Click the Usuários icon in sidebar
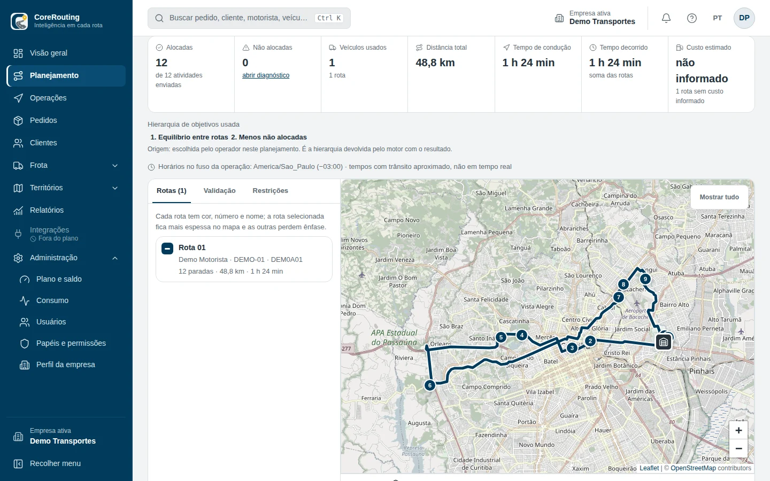The image size is (770, 481). coord(25,322)
